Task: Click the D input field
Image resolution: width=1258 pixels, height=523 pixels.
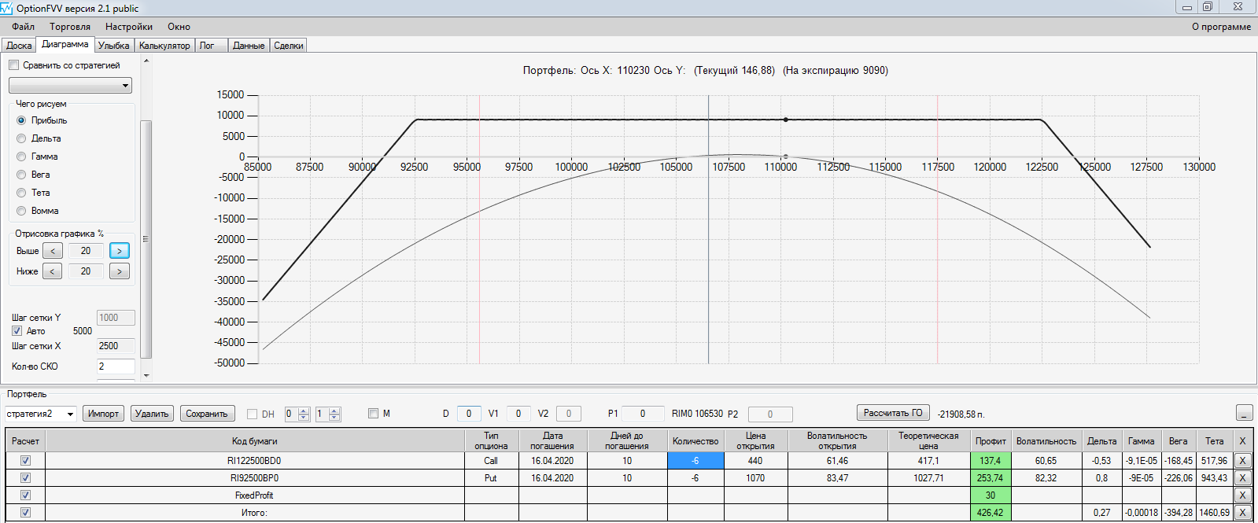Action: click(469, 414)
